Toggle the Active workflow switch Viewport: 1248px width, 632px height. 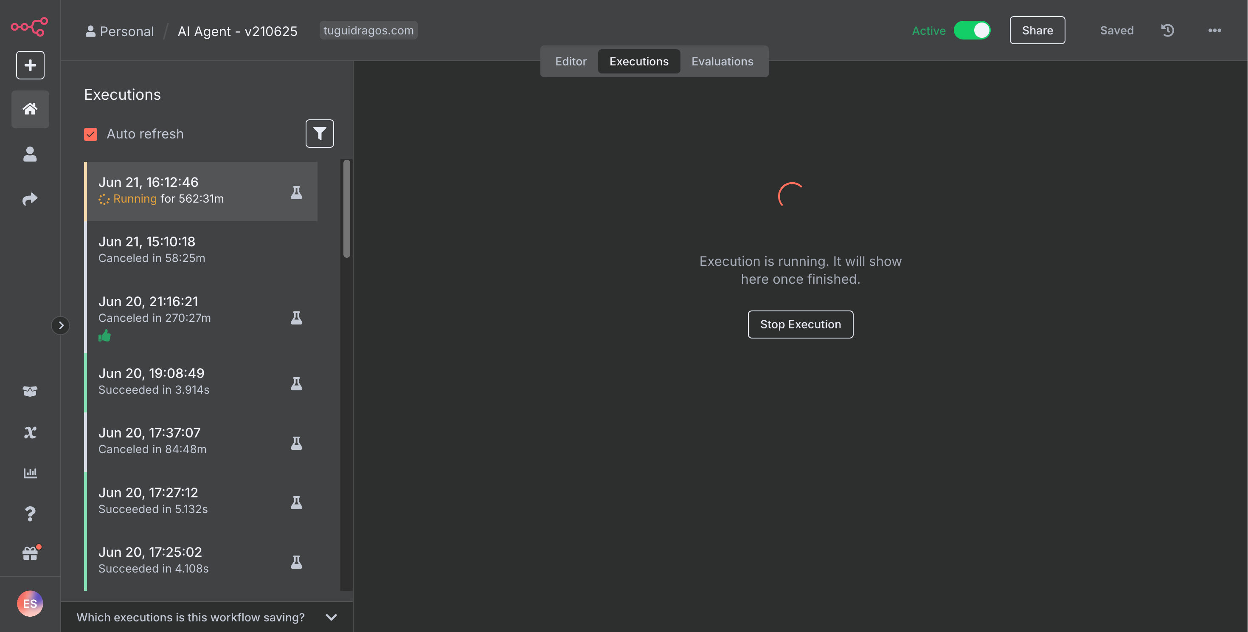[972, 31]
